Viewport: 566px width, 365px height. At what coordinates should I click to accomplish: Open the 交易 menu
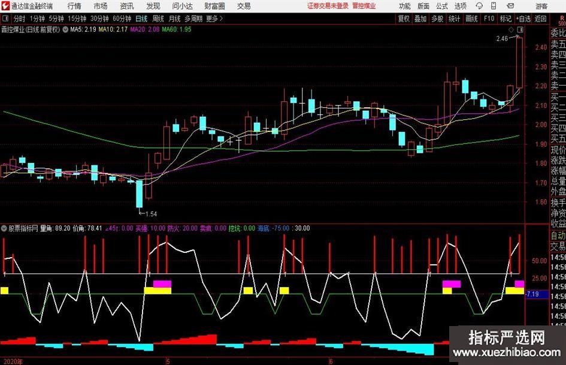coord(244,6)
